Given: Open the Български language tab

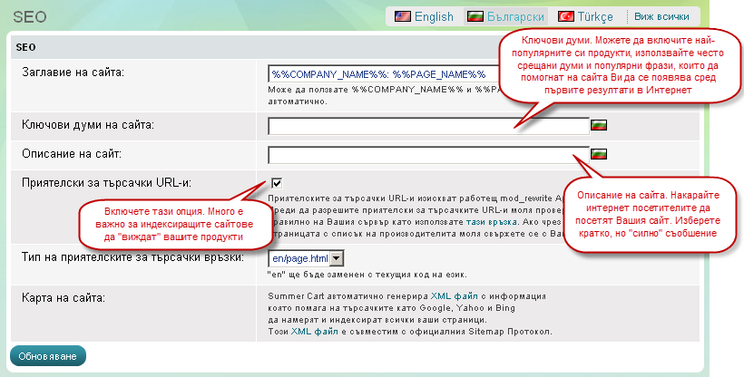Looking at the screenshot, I should pos(515,16).
